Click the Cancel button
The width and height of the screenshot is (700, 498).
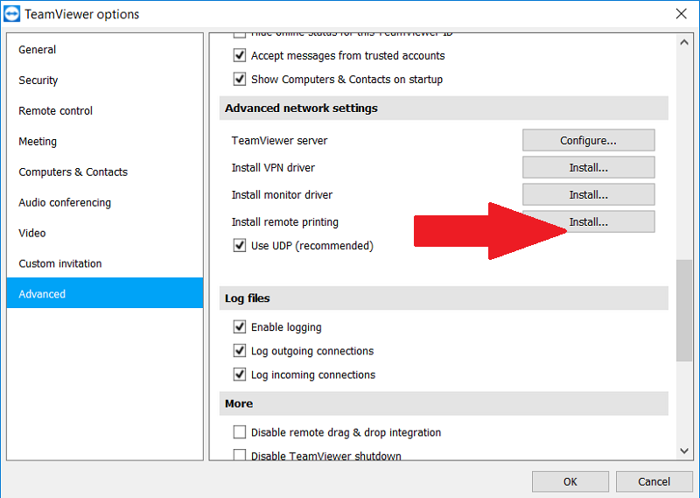point(654,481)
